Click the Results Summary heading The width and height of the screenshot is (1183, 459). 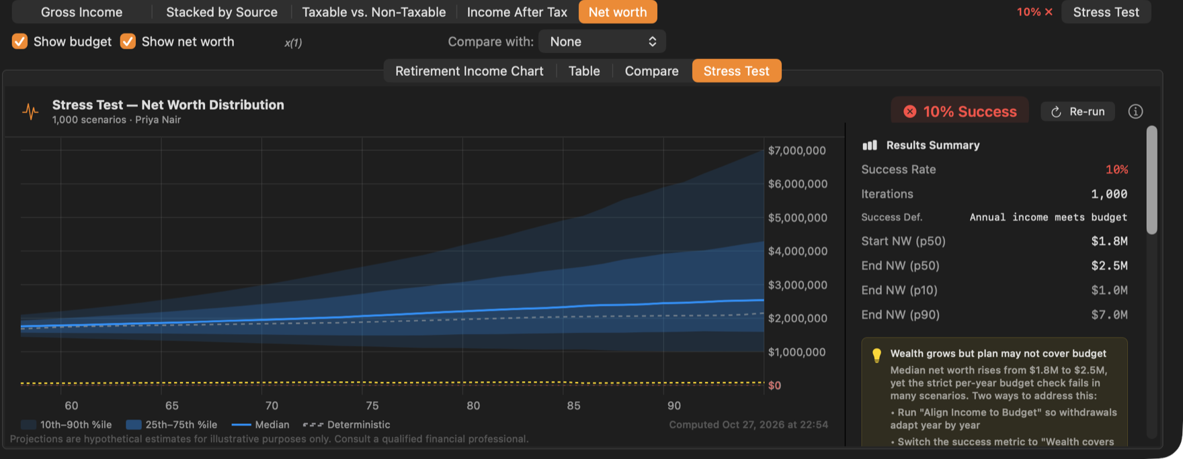(933, 145)
